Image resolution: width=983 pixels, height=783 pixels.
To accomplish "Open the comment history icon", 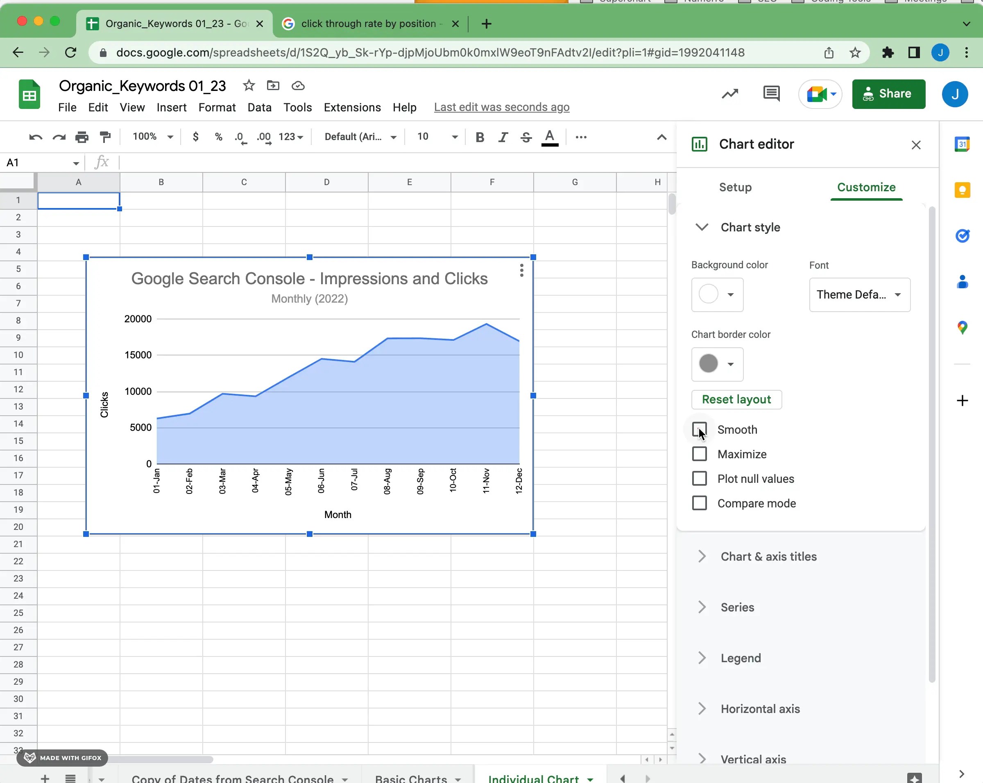I will click(771, 94).
